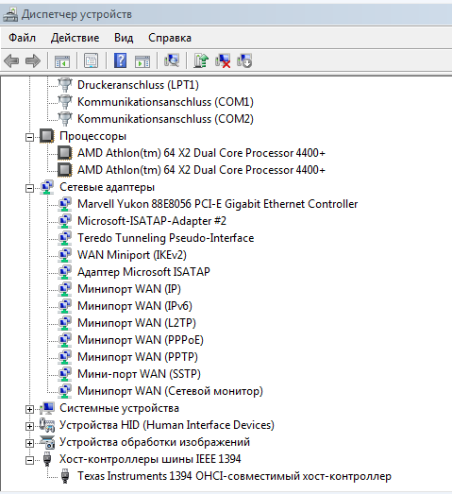452x494 pixels.
Task: Expand the Системные устройства category
Action: 29,409
